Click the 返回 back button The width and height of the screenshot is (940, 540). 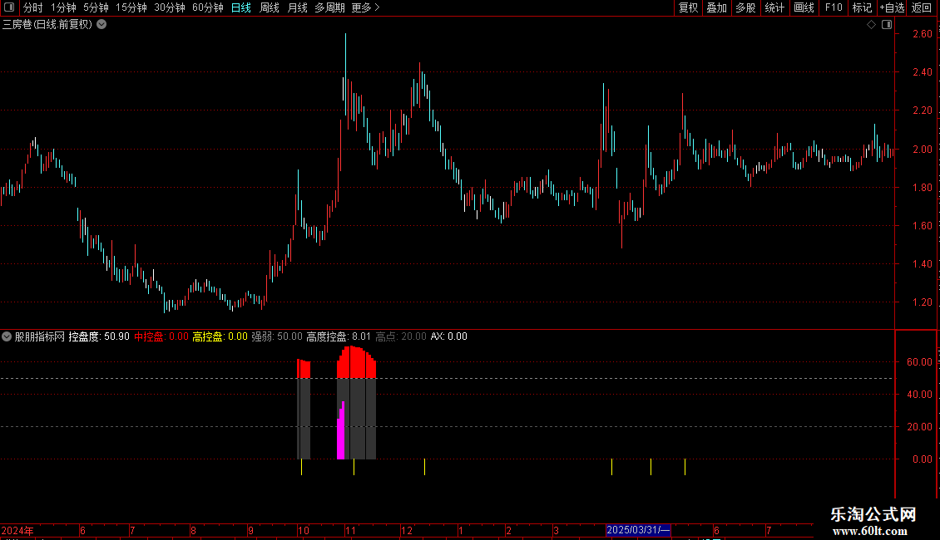922,7
